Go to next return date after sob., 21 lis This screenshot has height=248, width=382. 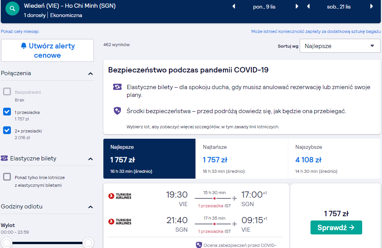coord(372,6)
